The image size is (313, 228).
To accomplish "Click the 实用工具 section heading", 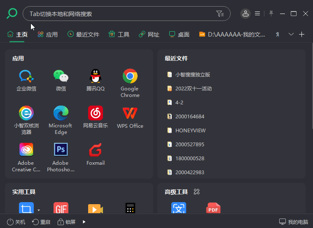I will pyautogui.click(x=24, y=192).
